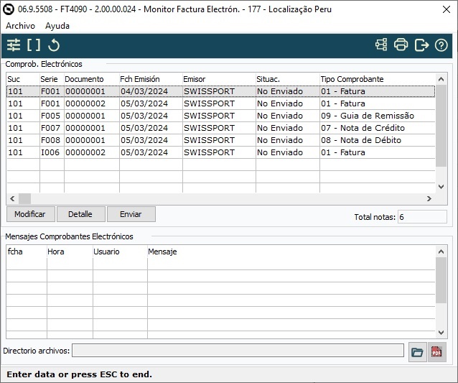
Task: Click the up arrow of the messages scrollbar
Action: tap(441, 252)
